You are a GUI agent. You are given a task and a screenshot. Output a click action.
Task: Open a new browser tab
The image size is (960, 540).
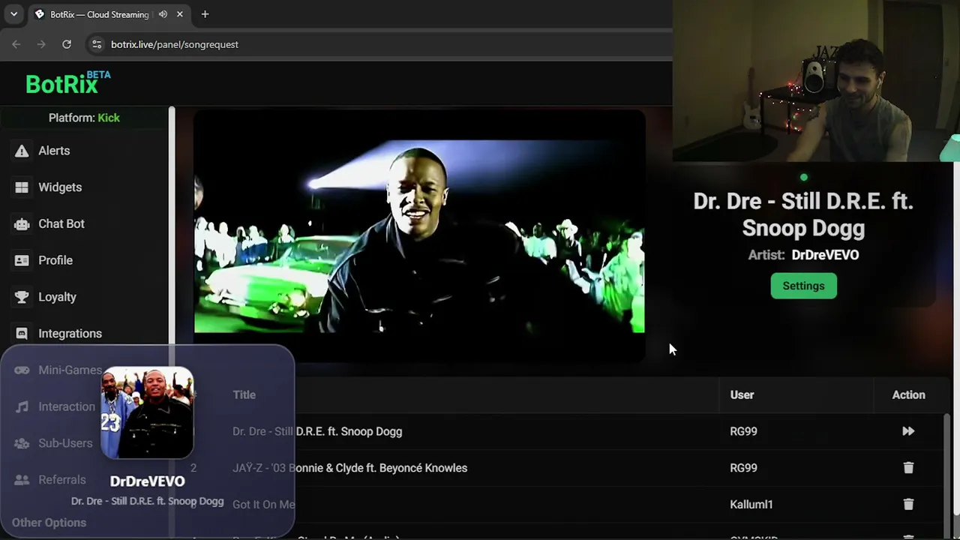(205, 14)
